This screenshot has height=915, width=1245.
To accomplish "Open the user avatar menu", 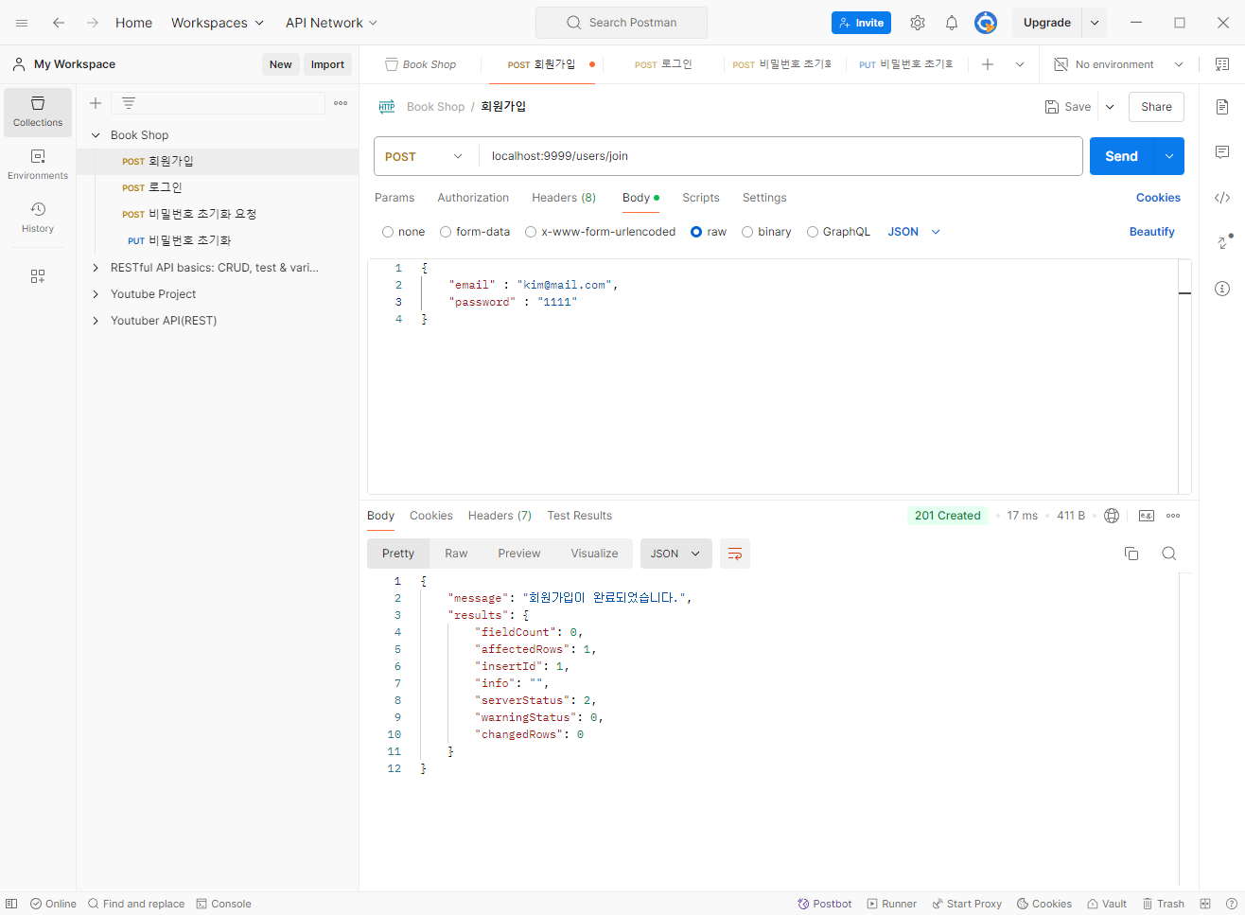I will [x=986, y=23].
